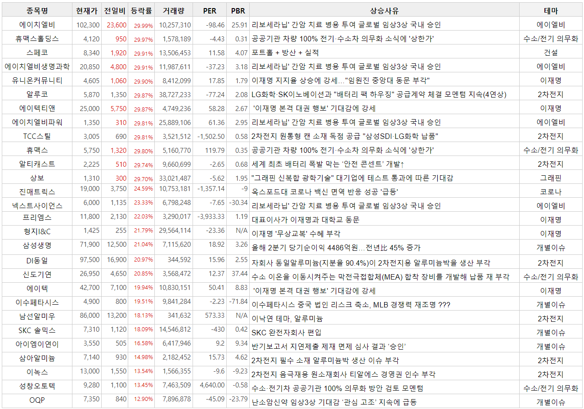Select stock name SKC 솔믹스
584x409 pixels.
coord(37,330)
